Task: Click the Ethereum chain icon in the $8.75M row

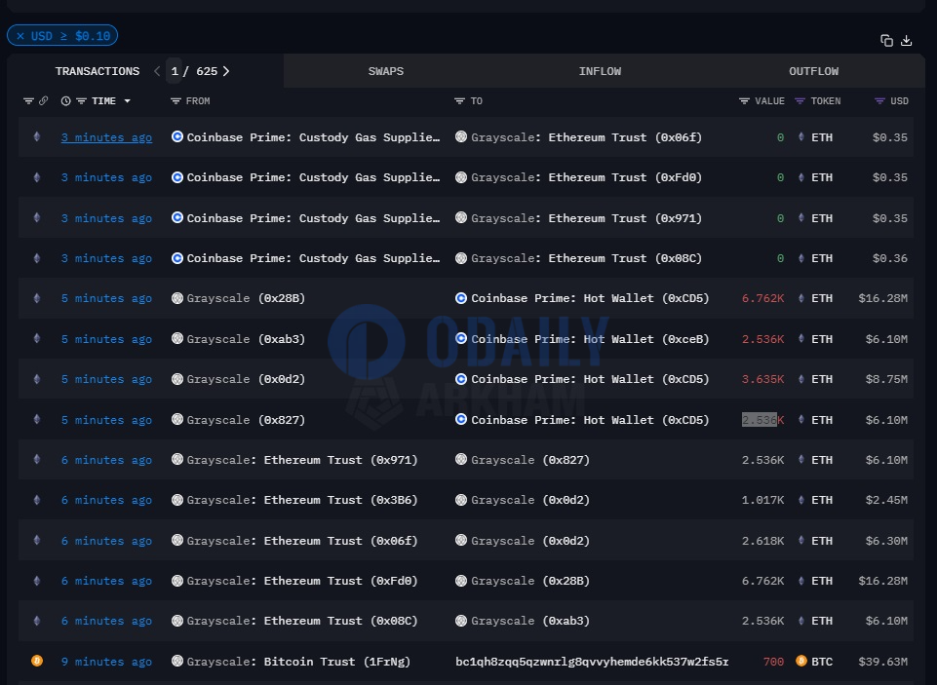Action: (37, 379)
